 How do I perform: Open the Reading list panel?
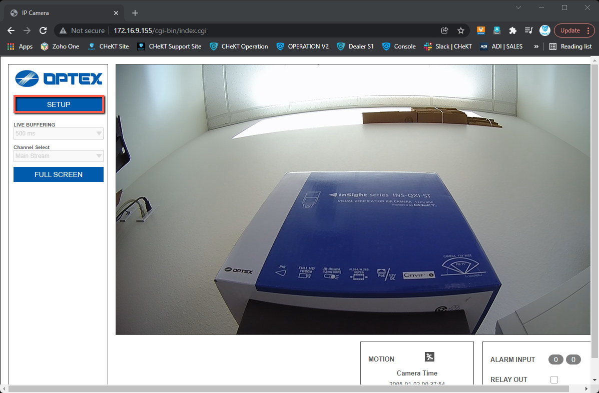tap(571, 46)
